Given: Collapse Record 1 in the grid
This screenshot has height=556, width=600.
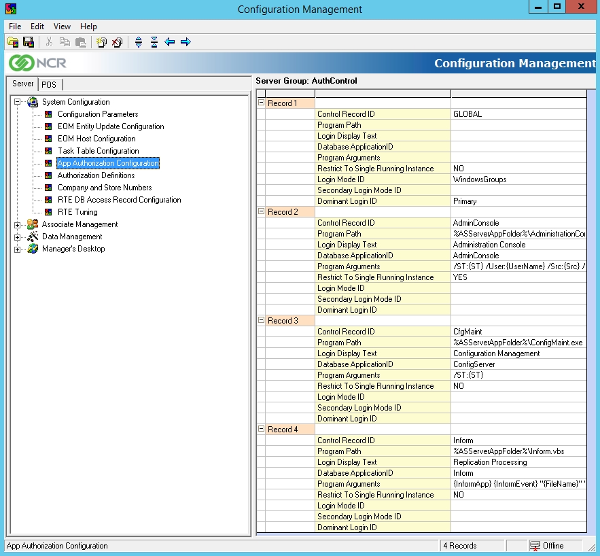Looking at the screenshot, I should tap(262, 103).
